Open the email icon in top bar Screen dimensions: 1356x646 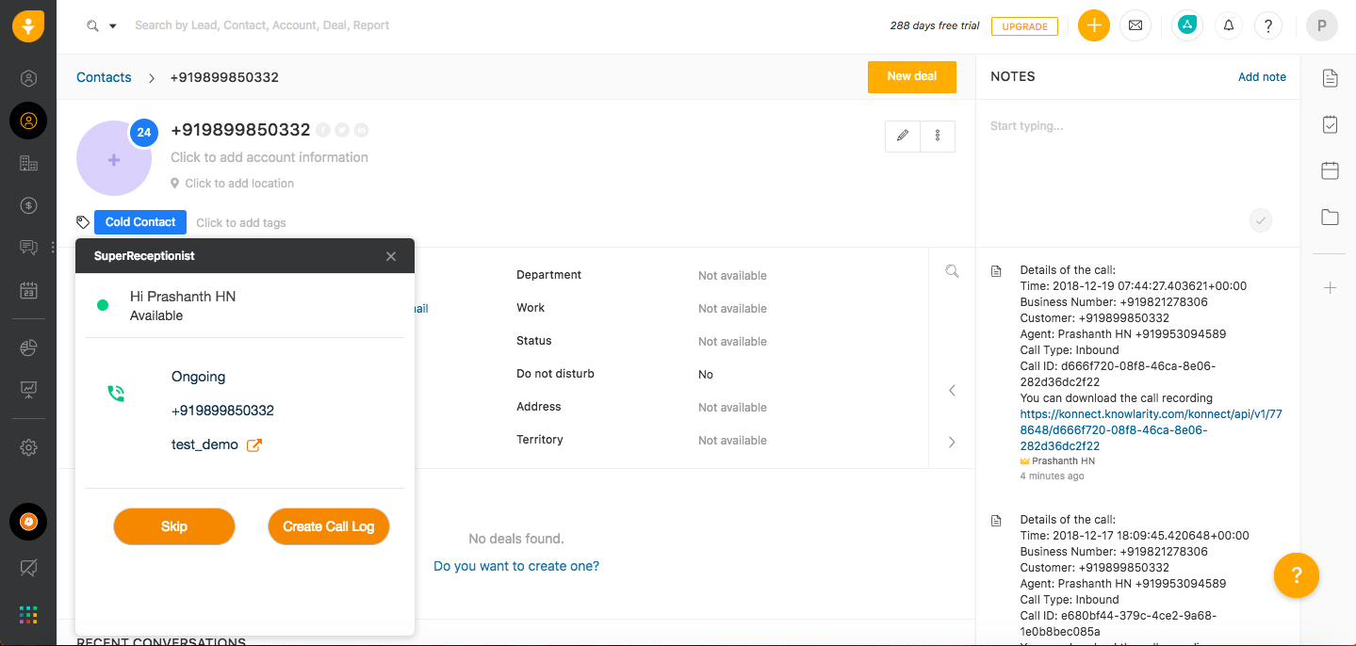coord(1135,25)
